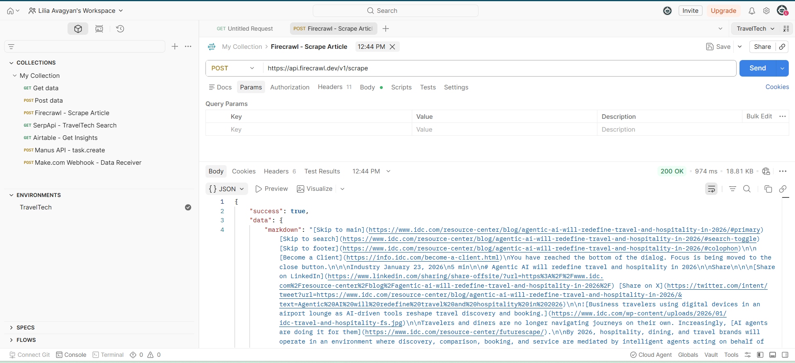Open Test Results response tab
795x363 pixels.
point(322,171)
